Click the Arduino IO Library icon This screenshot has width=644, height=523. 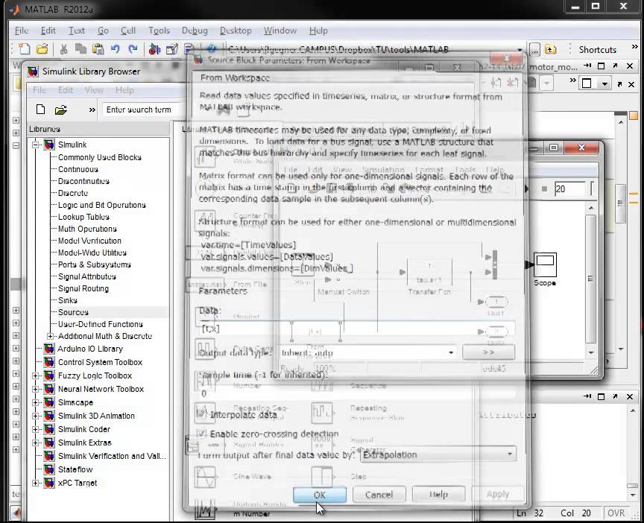click(49, 349)
